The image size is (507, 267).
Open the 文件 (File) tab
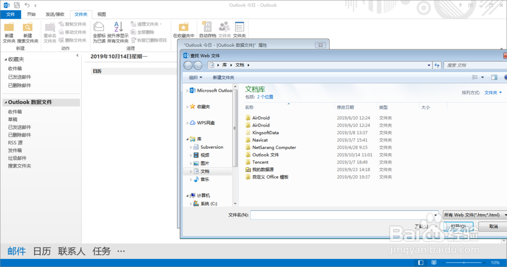coord(10,14)
